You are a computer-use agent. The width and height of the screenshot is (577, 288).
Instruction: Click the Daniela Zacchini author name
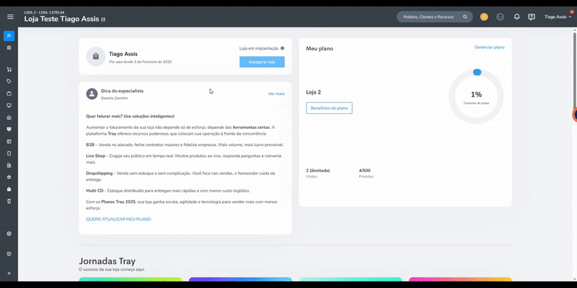[x=115, y=98]
